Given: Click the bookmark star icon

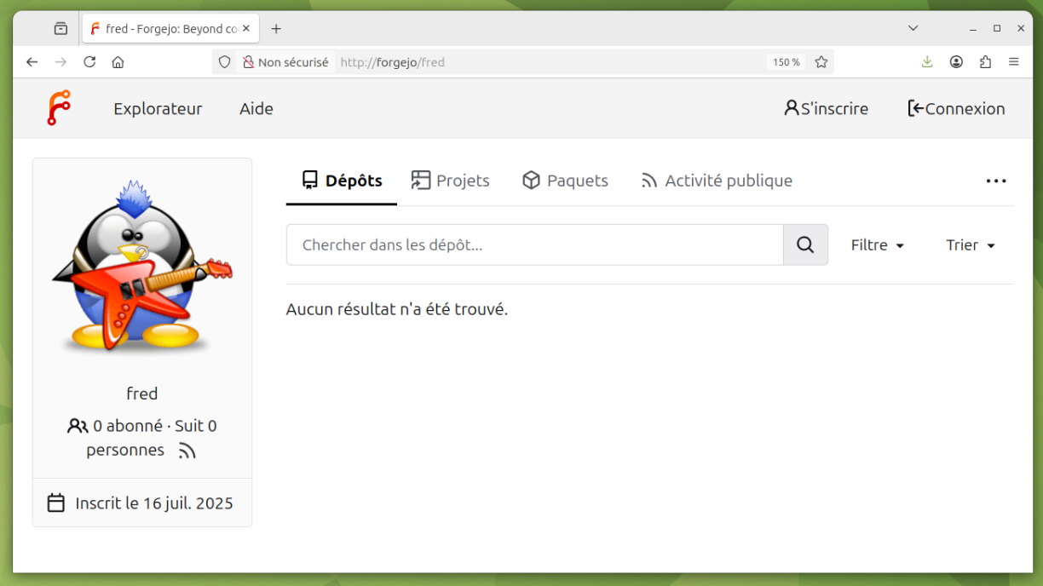Looking at the screenshot, I should (821, 62).
